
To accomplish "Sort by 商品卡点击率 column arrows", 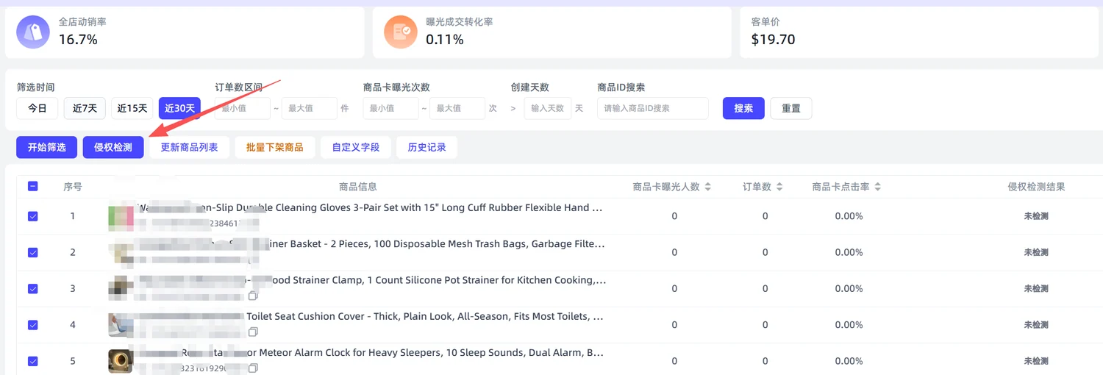I will point(877,187).
